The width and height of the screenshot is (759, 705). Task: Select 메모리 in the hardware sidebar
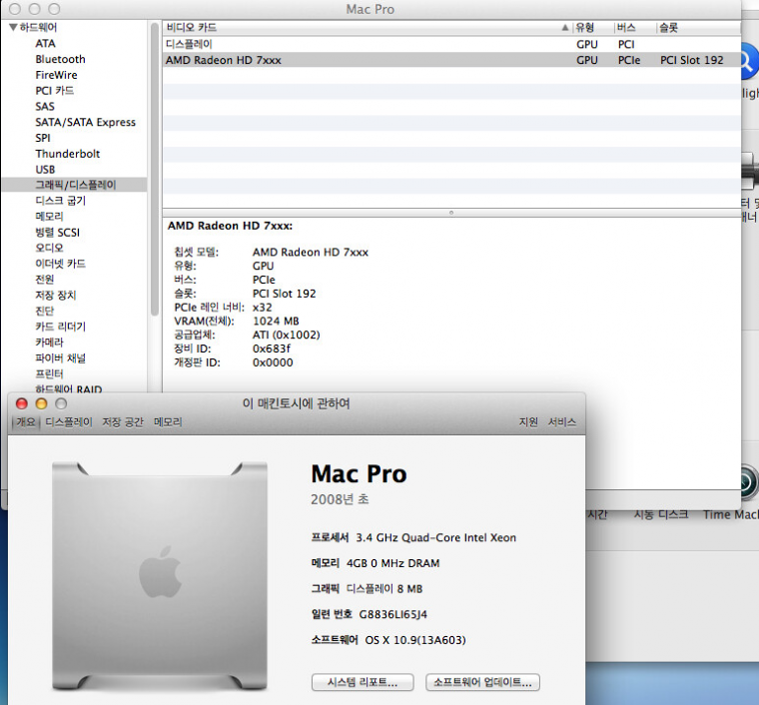point(49,217)
